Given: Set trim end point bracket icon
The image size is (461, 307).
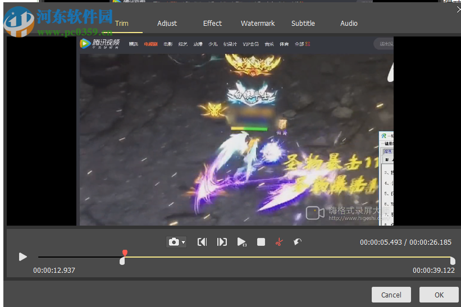Looking at the screenshot, I should [222, 242].
